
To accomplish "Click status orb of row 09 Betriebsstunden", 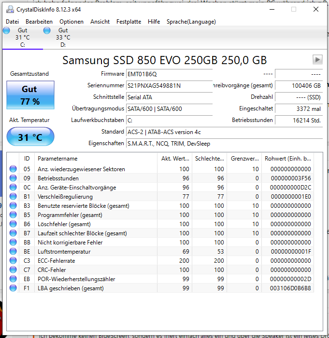I will (x=13, y=178).
